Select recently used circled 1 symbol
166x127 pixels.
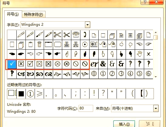pos(30,94)
